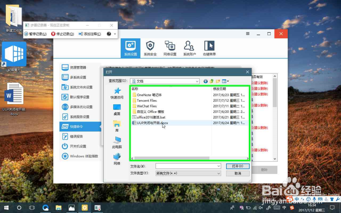Click the up-one-level folder icon in dialog toolbar
Screen dimensions: 341x213
pos(211,81)
